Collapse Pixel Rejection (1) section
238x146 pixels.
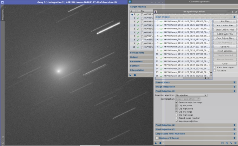[x=235, y=91]
